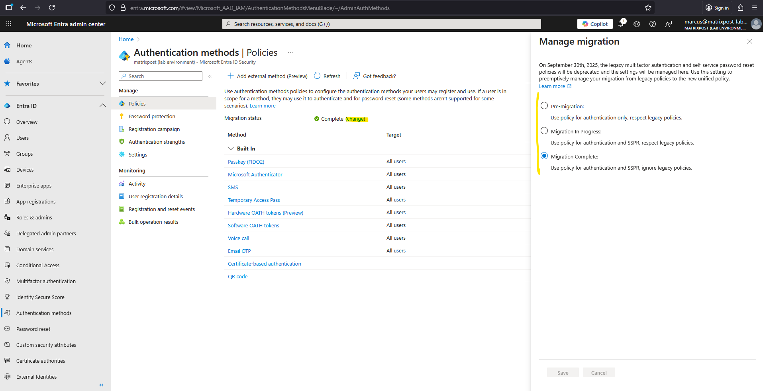Bookmark page with star icon
Screen dimensions: 763x391
tap(648, 8)
